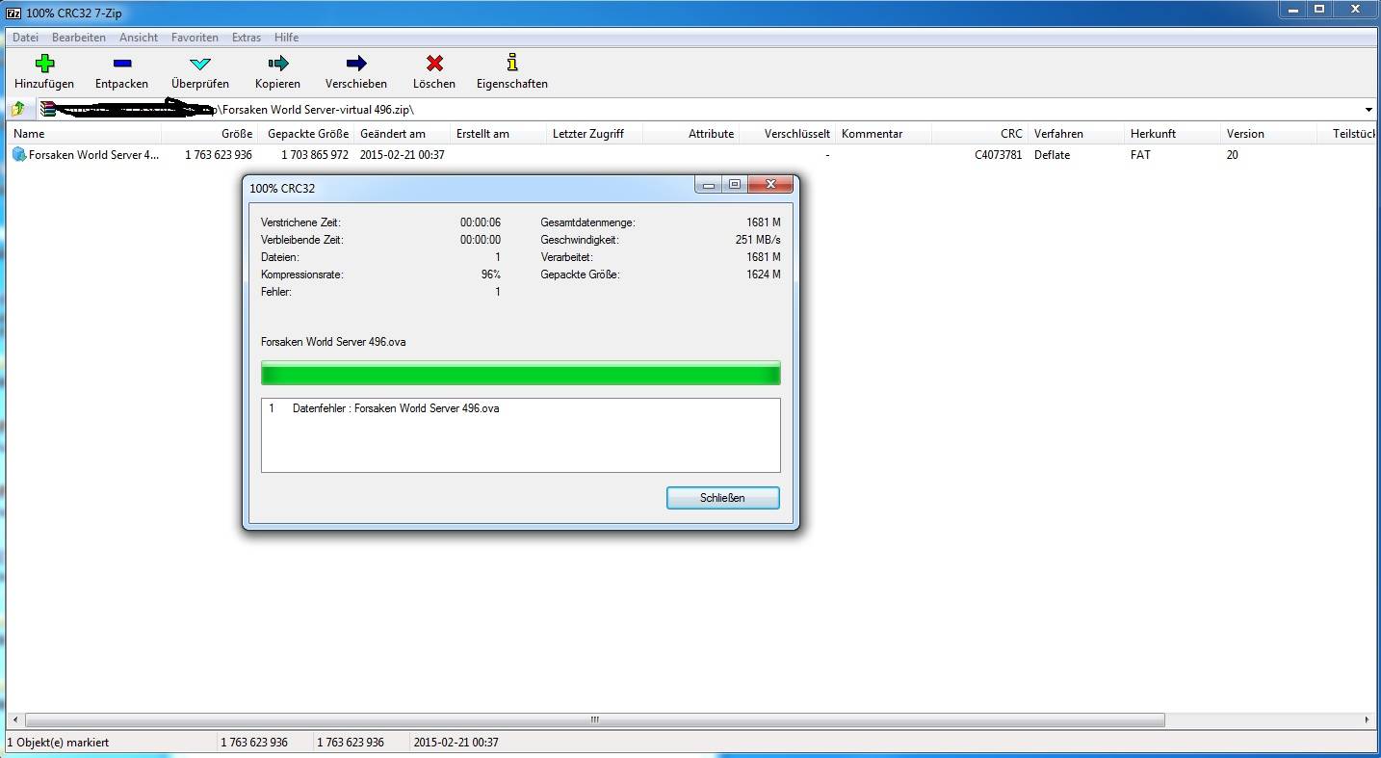Sort by Gepackte Größe column
Screen dimensions: 1381x758
tap(306, 134)
